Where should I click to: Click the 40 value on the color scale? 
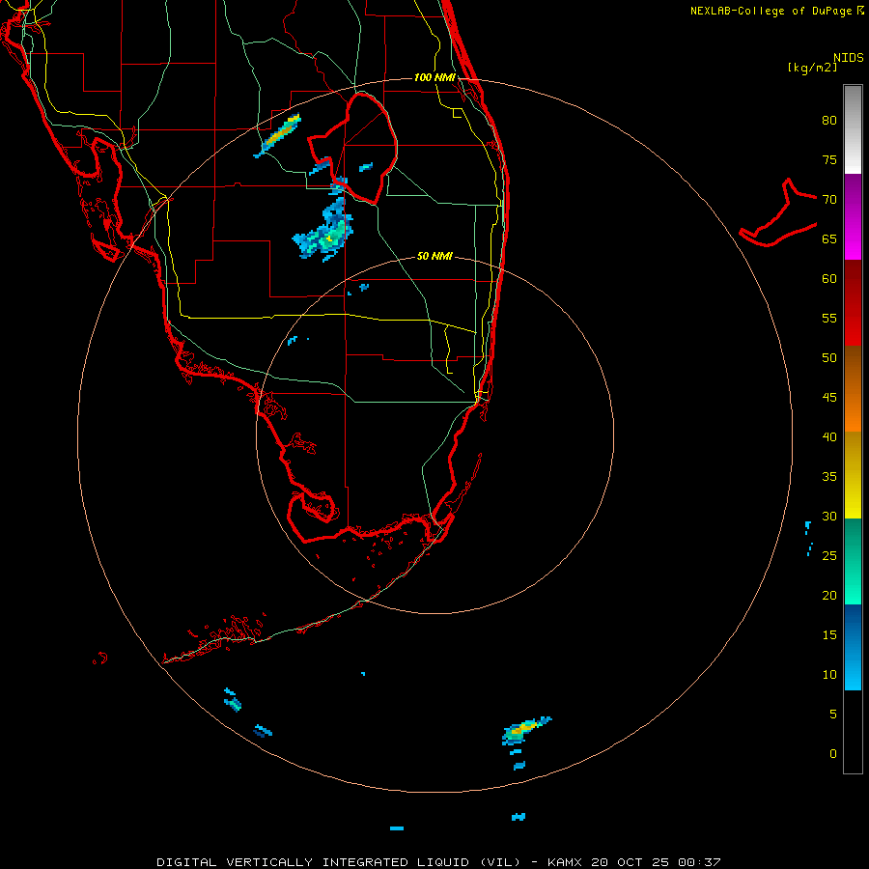[829, 437]
